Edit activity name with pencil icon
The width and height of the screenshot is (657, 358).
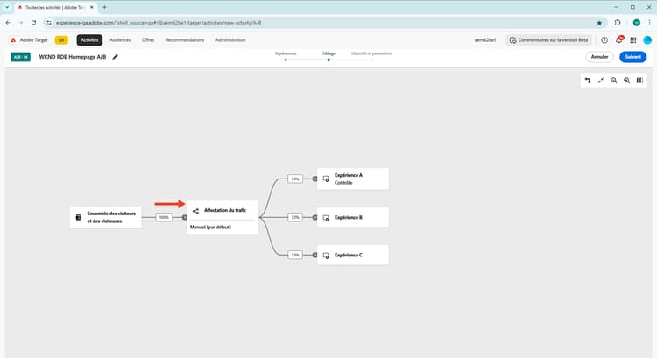[115, 57]
